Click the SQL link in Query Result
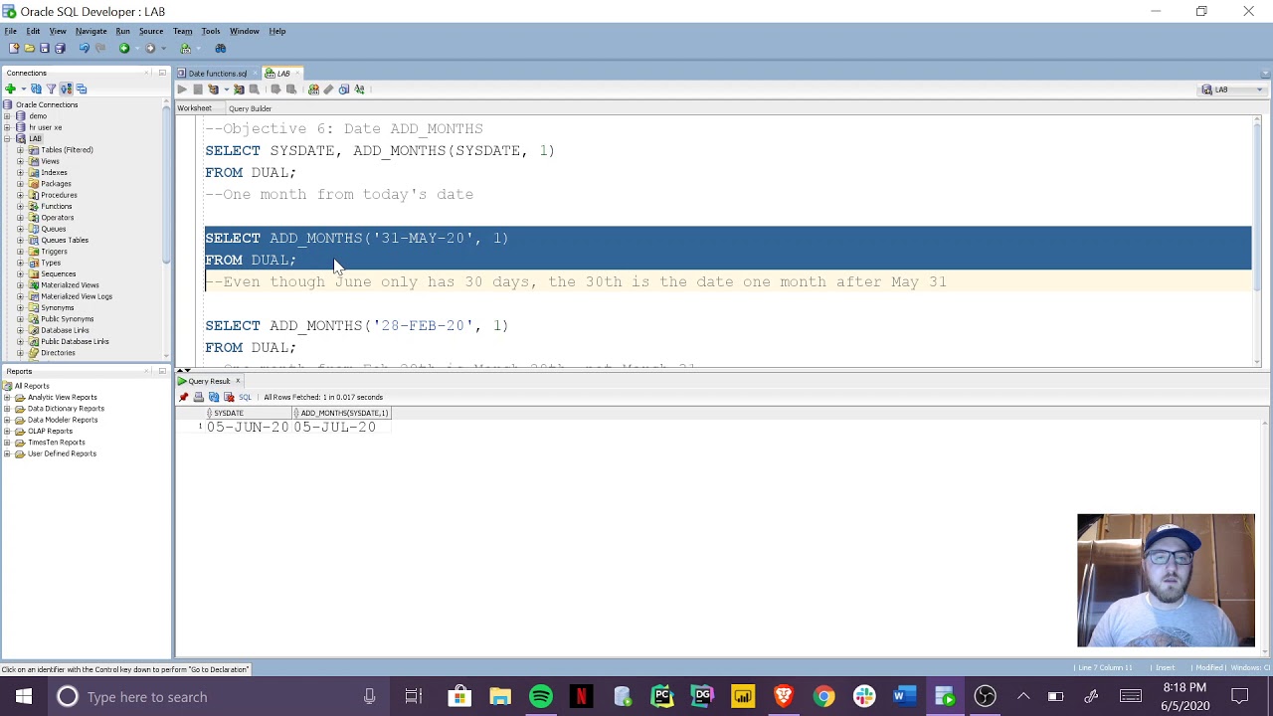 pyautogui.click(x=245, y=397)
